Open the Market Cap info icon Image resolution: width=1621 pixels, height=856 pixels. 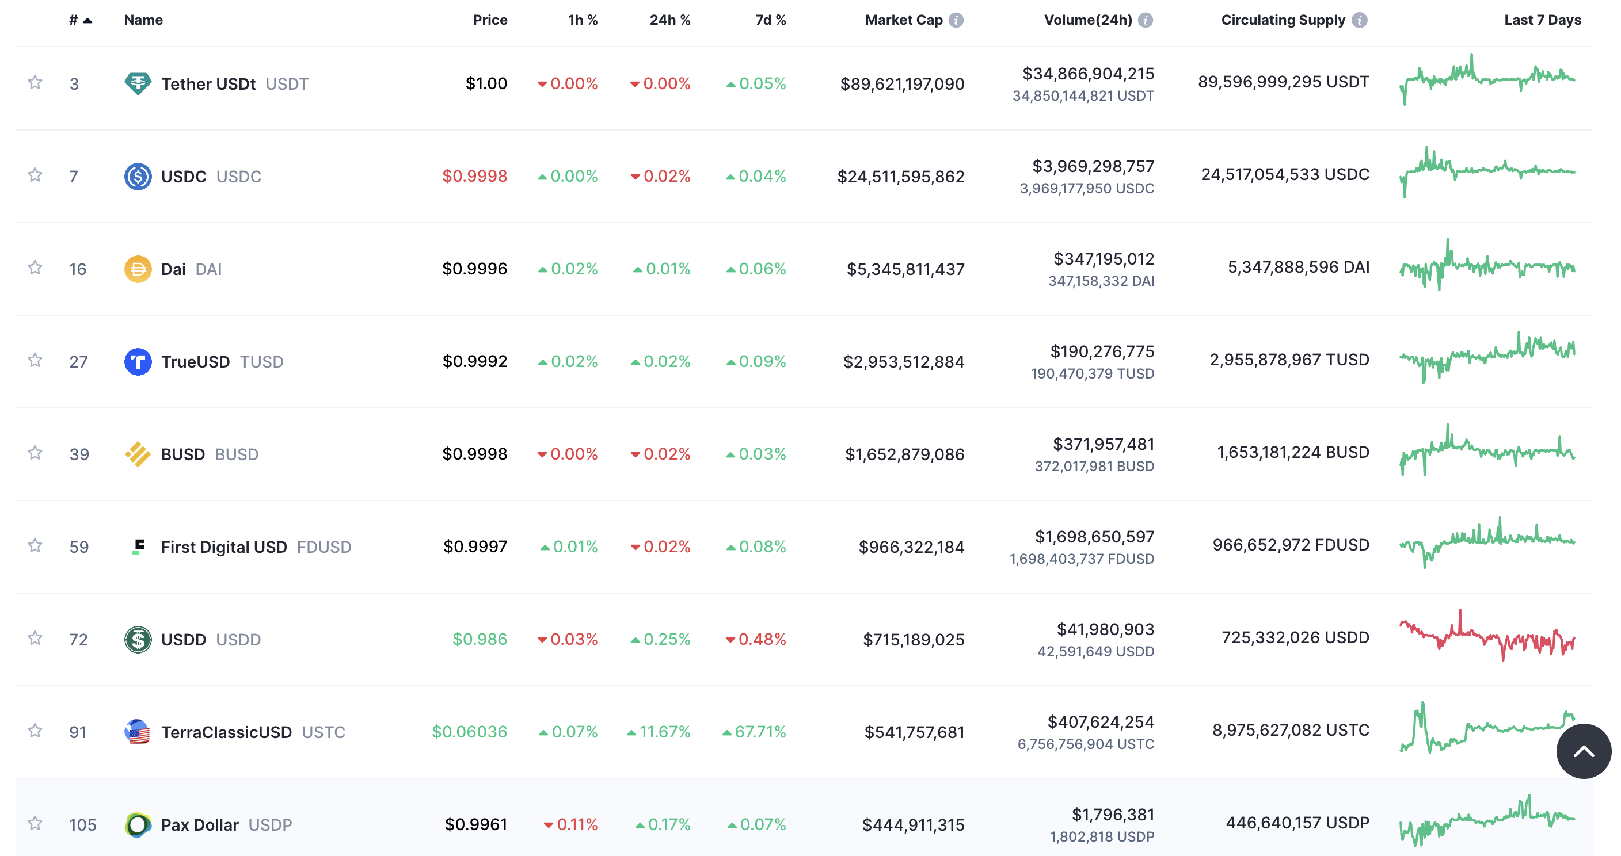pyautogui.click(x=956, y=20)
